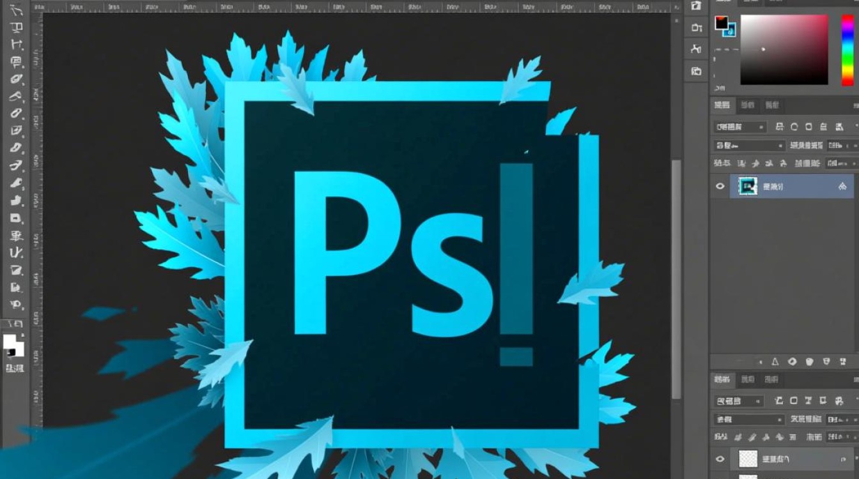The image size is (859, 479).
Task: Open the fill dropdown in lower Layers panel
Action: click(x=842, y=437)
